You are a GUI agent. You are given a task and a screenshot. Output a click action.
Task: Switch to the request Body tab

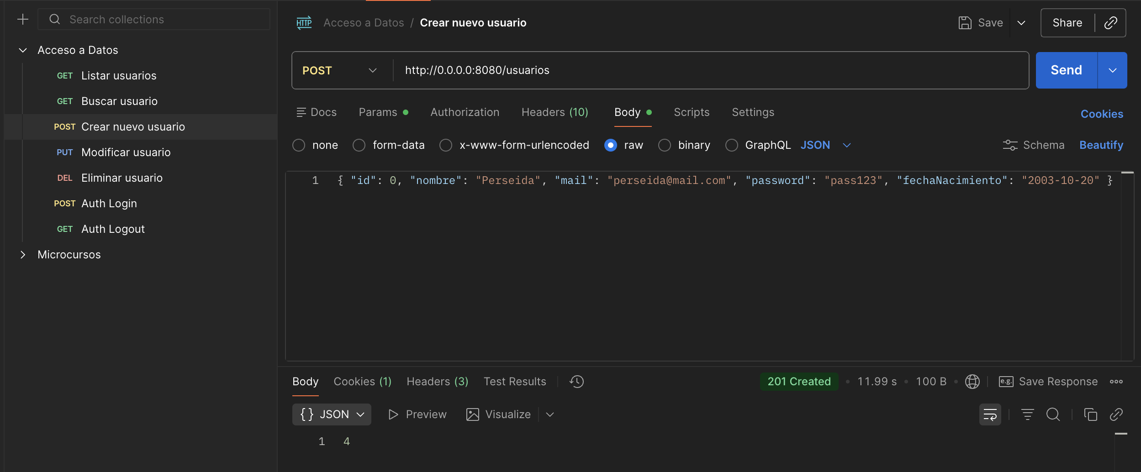pyautogui.click(x=633, y=112)
